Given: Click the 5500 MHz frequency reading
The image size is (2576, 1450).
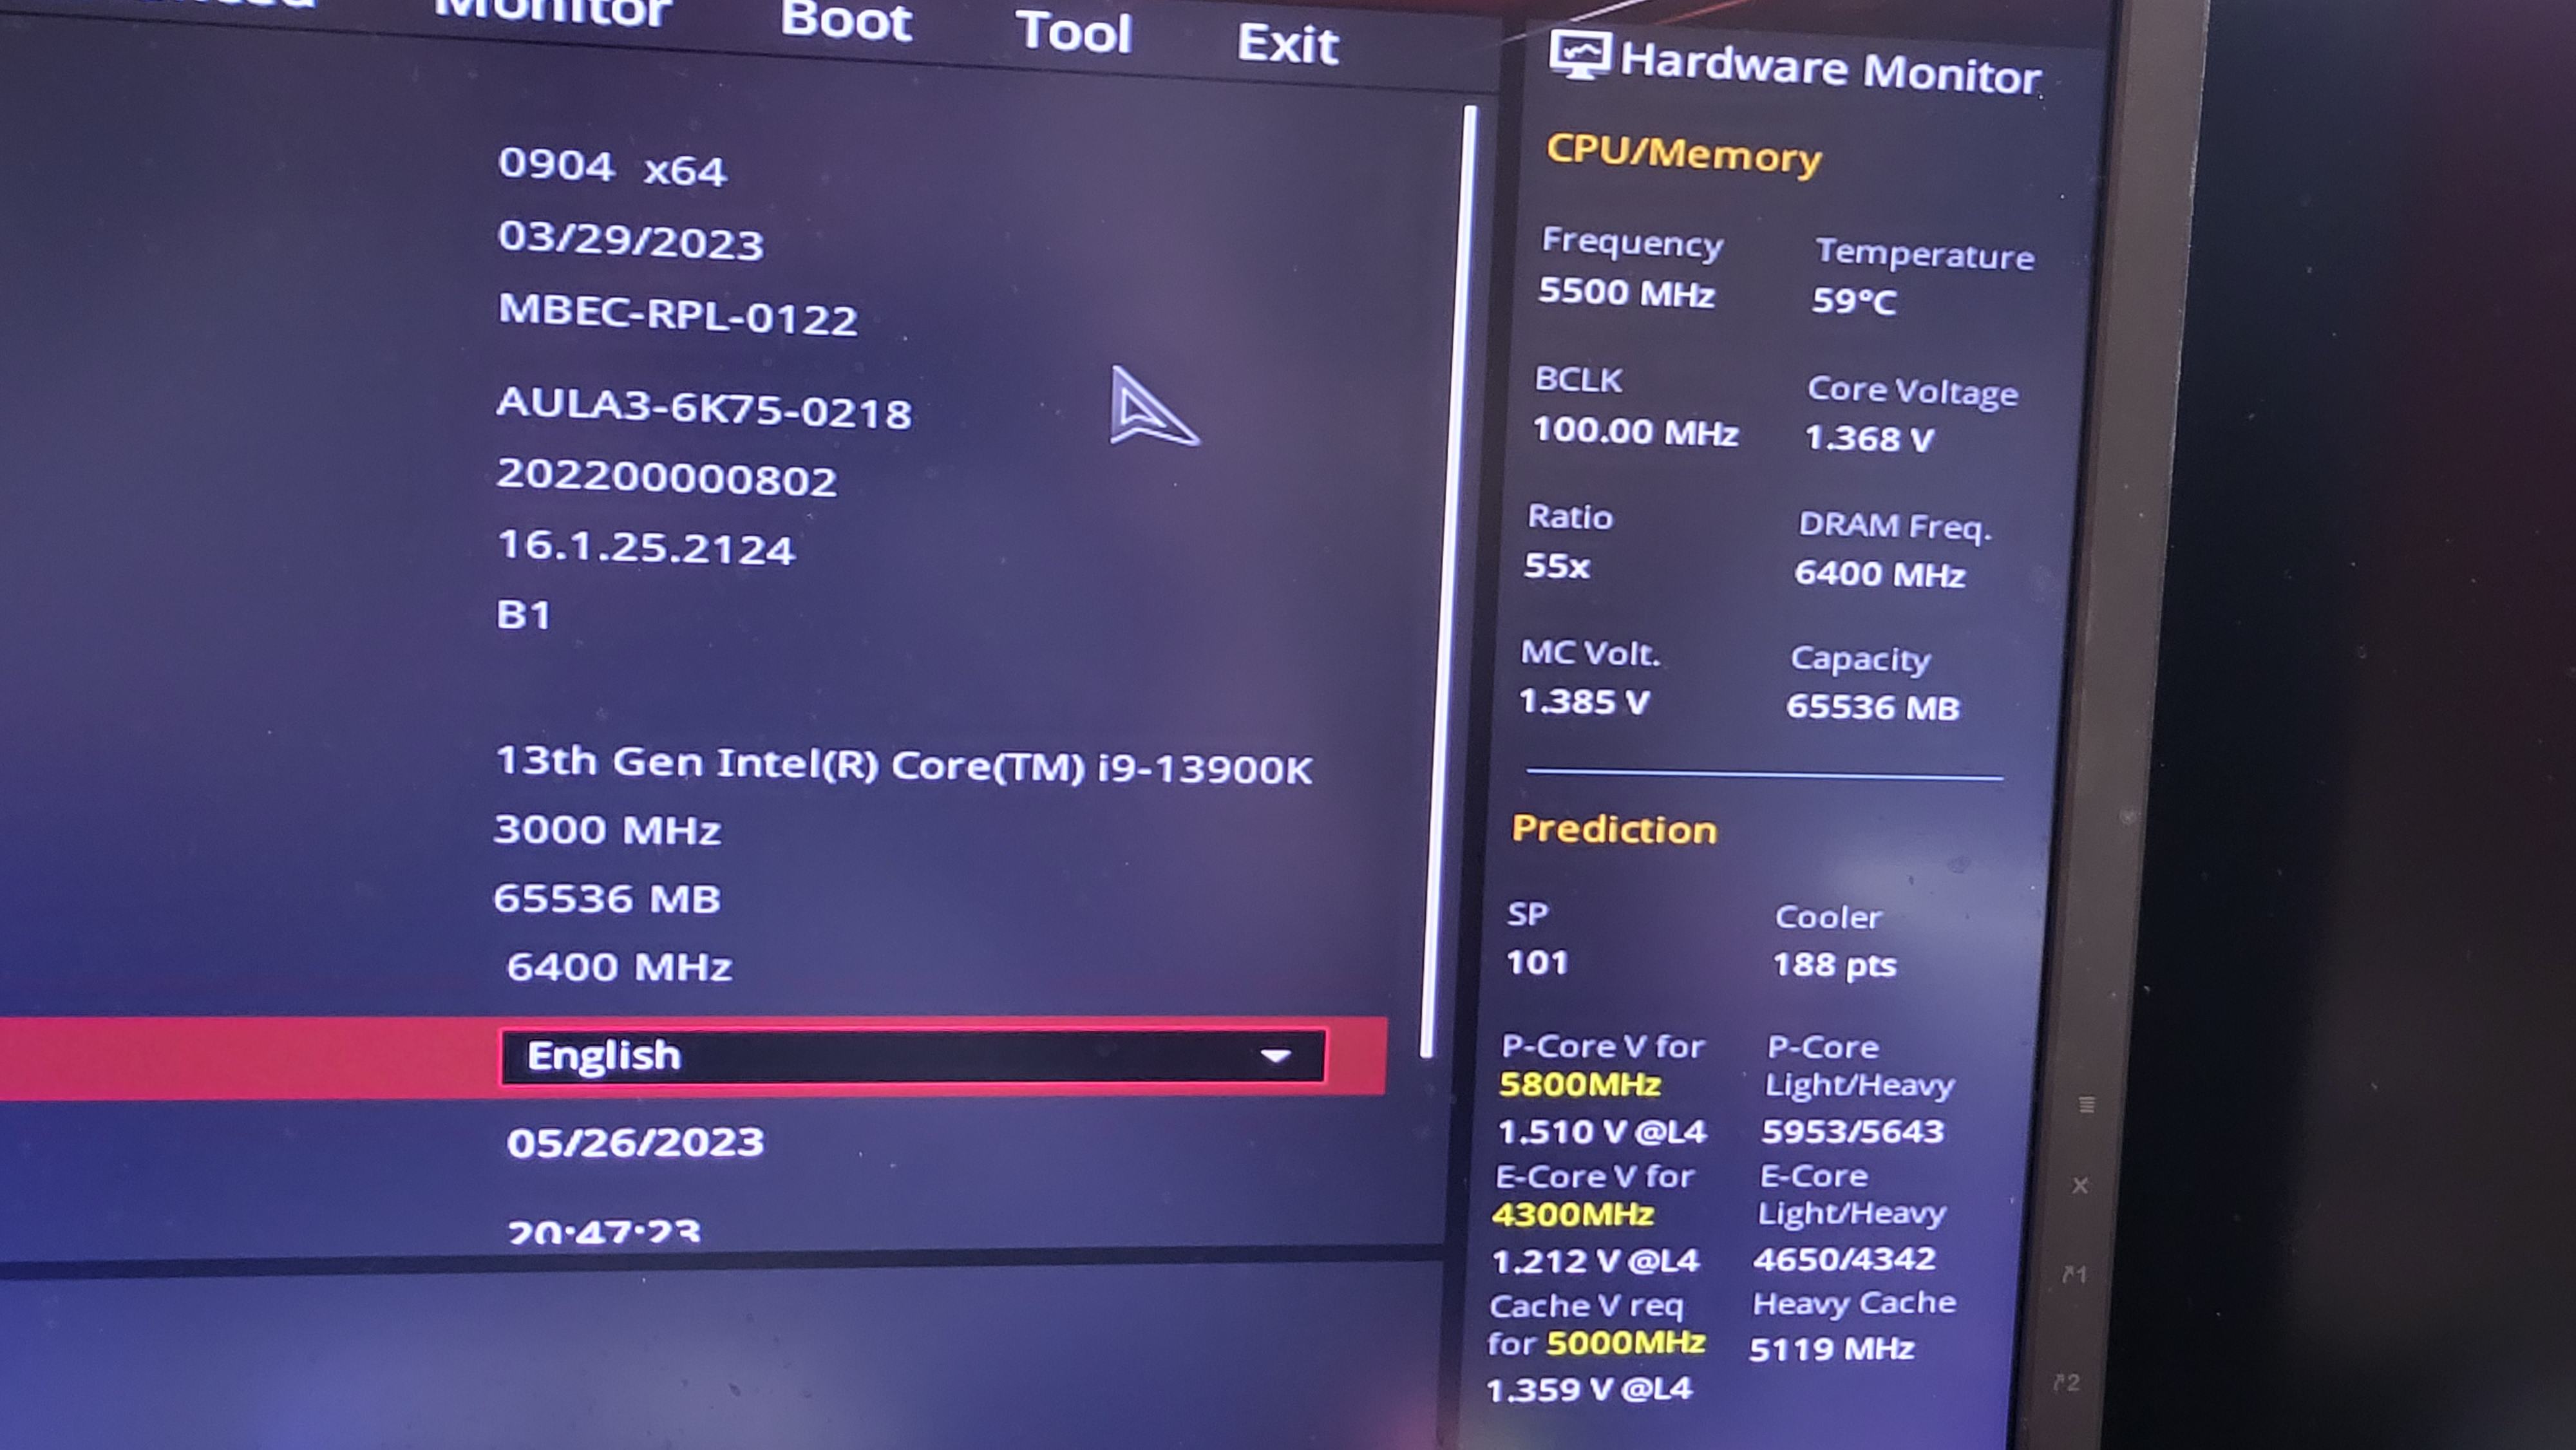Looking at the screenshot, I should pos(1626,292).
